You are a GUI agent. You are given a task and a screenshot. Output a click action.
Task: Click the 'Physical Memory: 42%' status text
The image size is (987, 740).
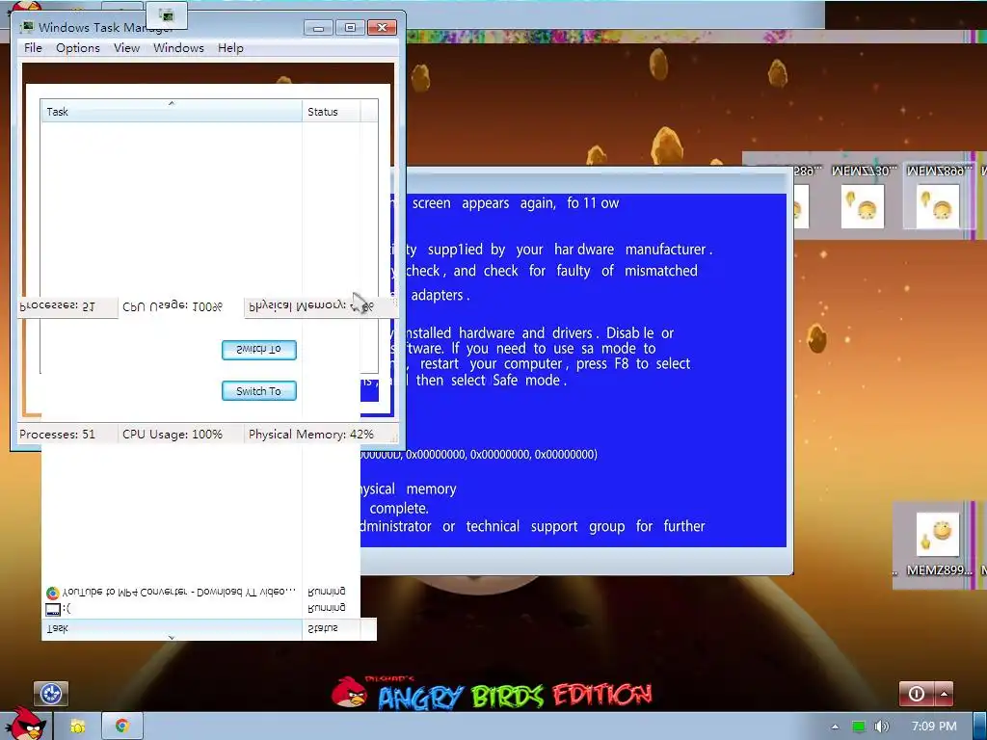[x=311, y=435]
